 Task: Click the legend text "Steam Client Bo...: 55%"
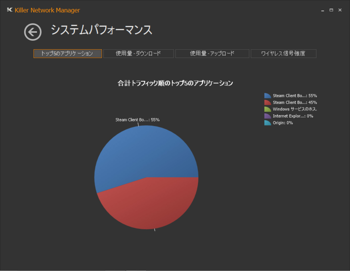(x=295, y=96)
